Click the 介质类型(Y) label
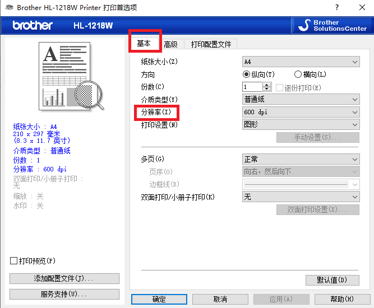Screen dimensions: 374x308 (159, 99)
